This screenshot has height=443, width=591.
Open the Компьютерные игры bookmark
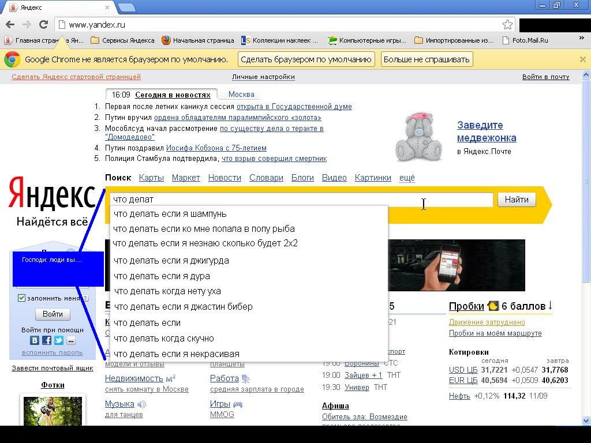pyautogui.click(x=367, y=40)
